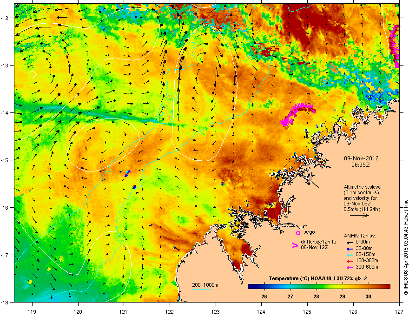Click the 'Altimetric sealevel' description text

click(363, 187)
